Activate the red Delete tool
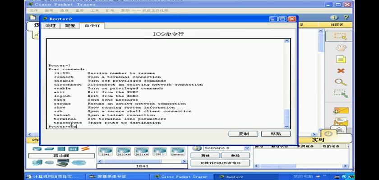The width and height of the screenshot is (379, 180). coord(341,71)
